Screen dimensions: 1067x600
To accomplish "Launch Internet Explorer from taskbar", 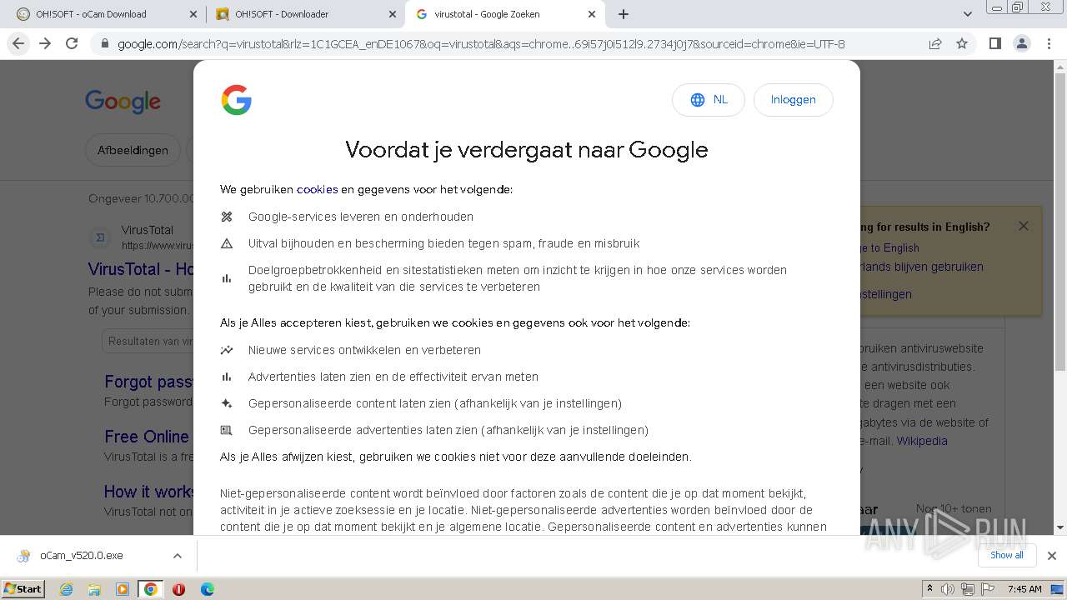I will click(x=66, y=589).
